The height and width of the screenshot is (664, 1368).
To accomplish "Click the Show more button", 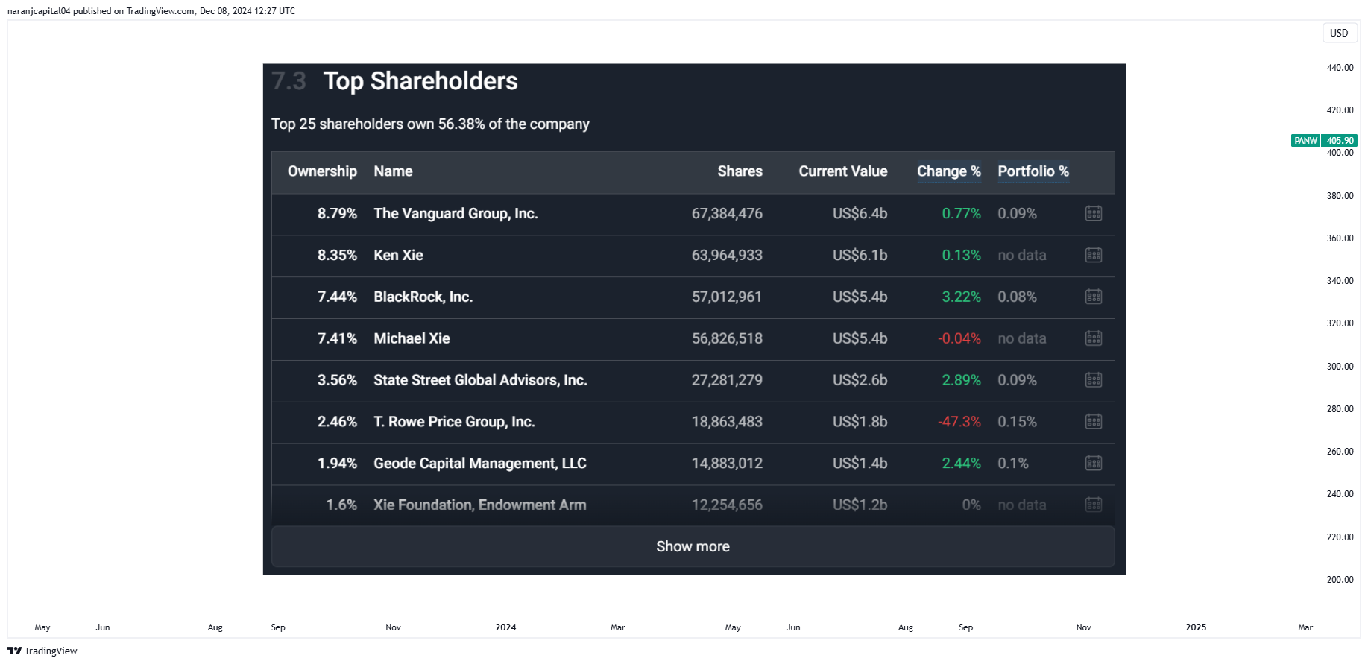I will click(693, 546).
